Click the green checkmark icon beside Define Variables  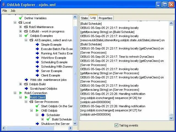tap(21, 18)
